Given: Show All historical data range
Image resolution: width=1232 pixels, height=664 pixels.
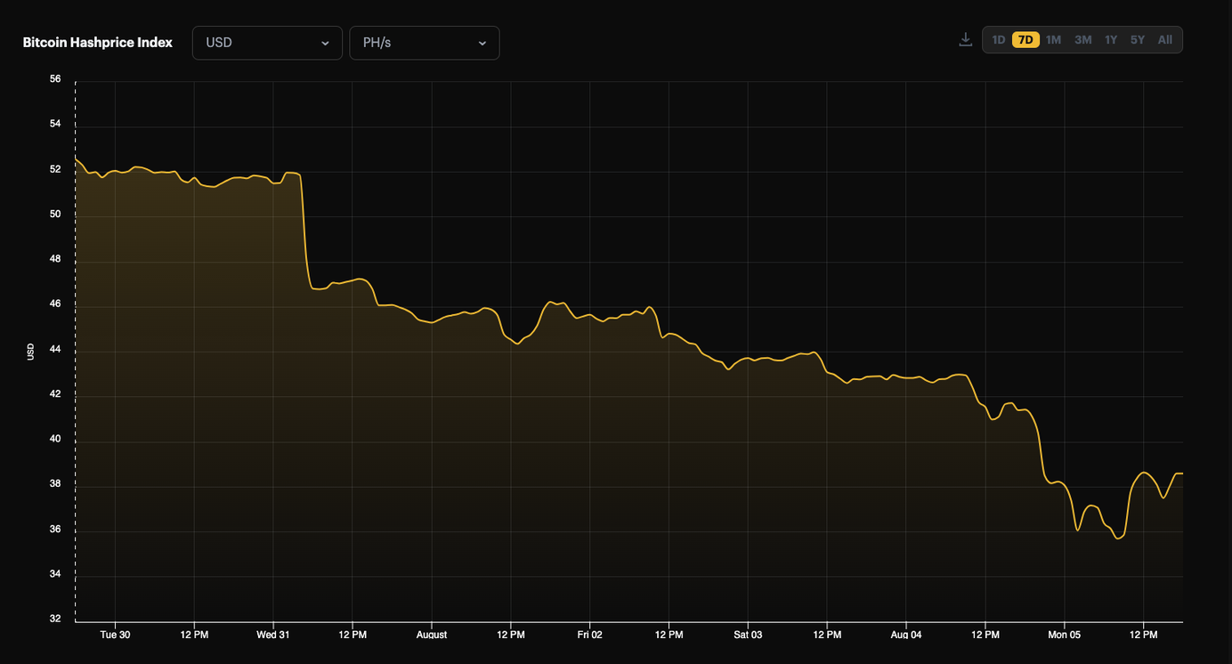Looking at the screenshot, I should [1165, 40].
